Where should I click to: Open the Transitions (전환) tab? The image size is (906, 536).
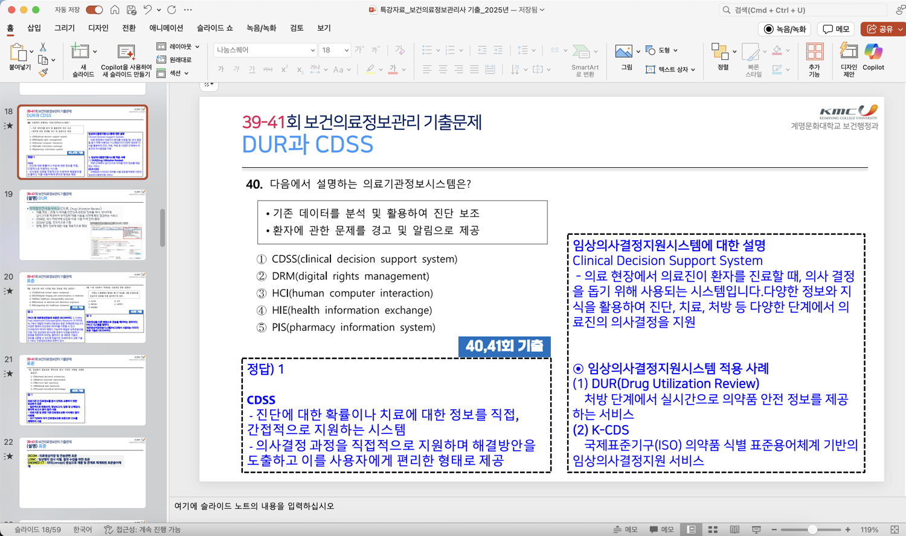click(x=129, y=28)
